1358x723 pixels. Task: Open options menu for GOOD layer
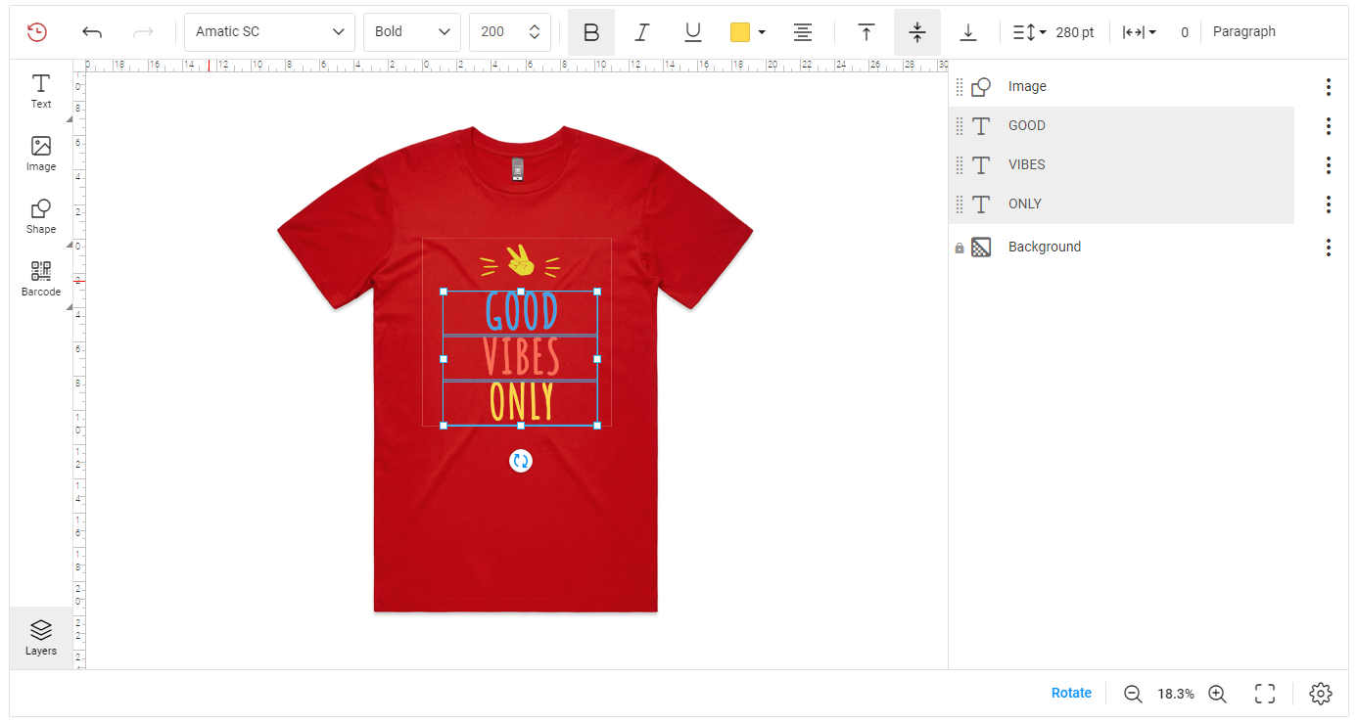1329,126
